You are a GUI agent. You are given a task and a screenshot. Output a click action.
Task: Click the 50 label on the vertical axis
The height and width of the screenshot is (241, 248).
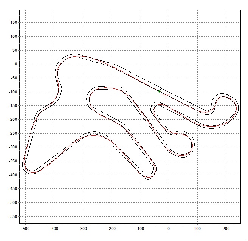click(15, 50)
